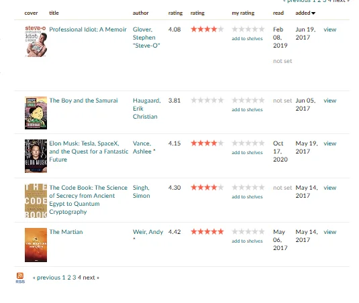Rate Professional Idiot five stars in my rating
Image resolution: width=359 pixels, height=303 pixels.
pyautogui.click(x=262, y=29)
